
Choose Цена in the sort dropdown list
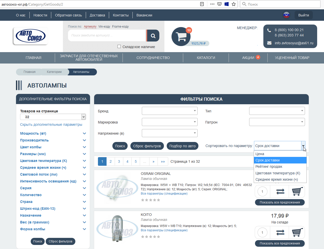tap(260, 154)
